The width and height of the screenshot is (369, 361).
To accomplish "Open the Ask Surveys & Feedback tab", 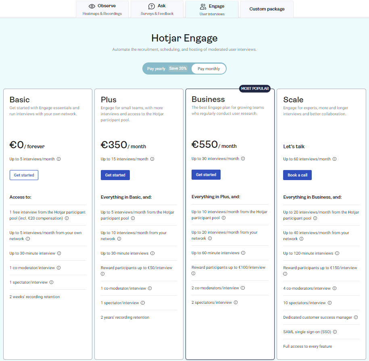I will pos(157,9).
